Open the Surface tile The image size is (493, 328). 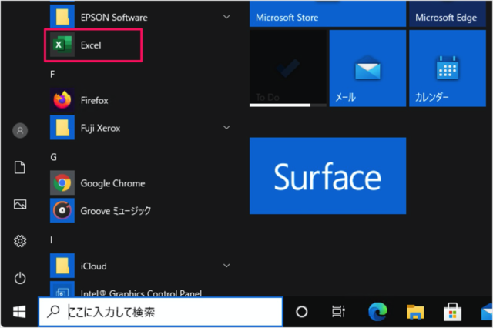[x=327, y=176]
